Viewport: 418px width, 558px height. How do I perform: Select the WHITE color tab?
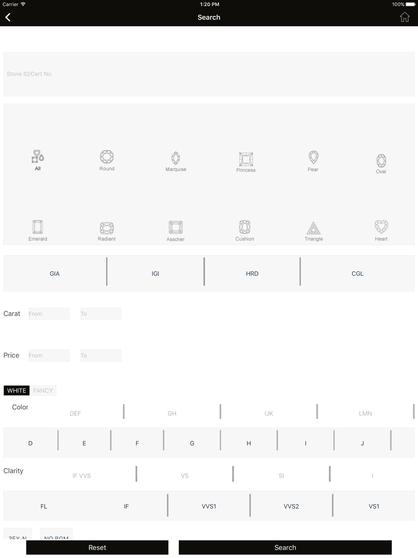coord(17,390)
